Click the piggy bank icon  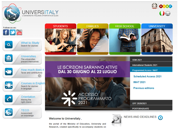coord(9,72)
